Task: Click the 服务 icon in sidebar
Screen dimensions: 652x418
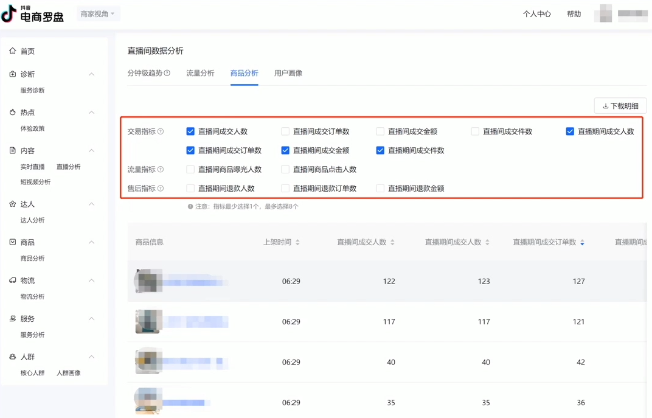Action: pyautogui.click(x=13, y=319)
